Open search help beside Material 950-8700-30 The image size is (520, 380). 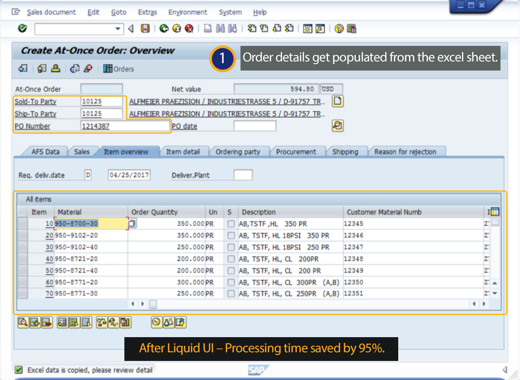pos(132,224)
